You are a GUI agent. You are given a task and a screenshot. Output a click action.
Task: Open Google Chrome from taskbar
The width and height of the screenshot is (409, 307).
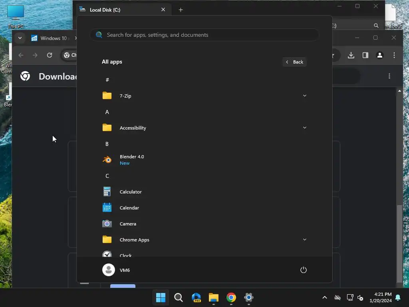tap(231, 297)
